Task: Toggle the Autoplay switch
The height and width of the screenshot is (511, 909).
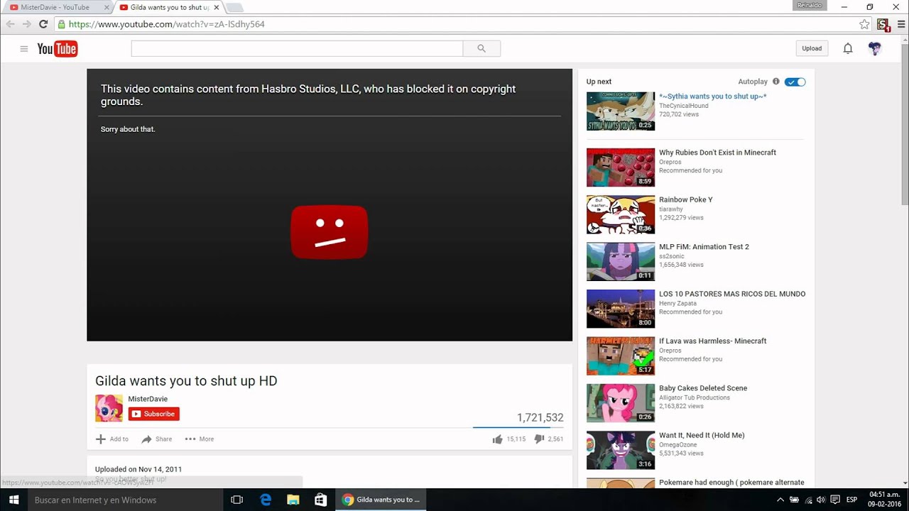Action: coord(795,82)
